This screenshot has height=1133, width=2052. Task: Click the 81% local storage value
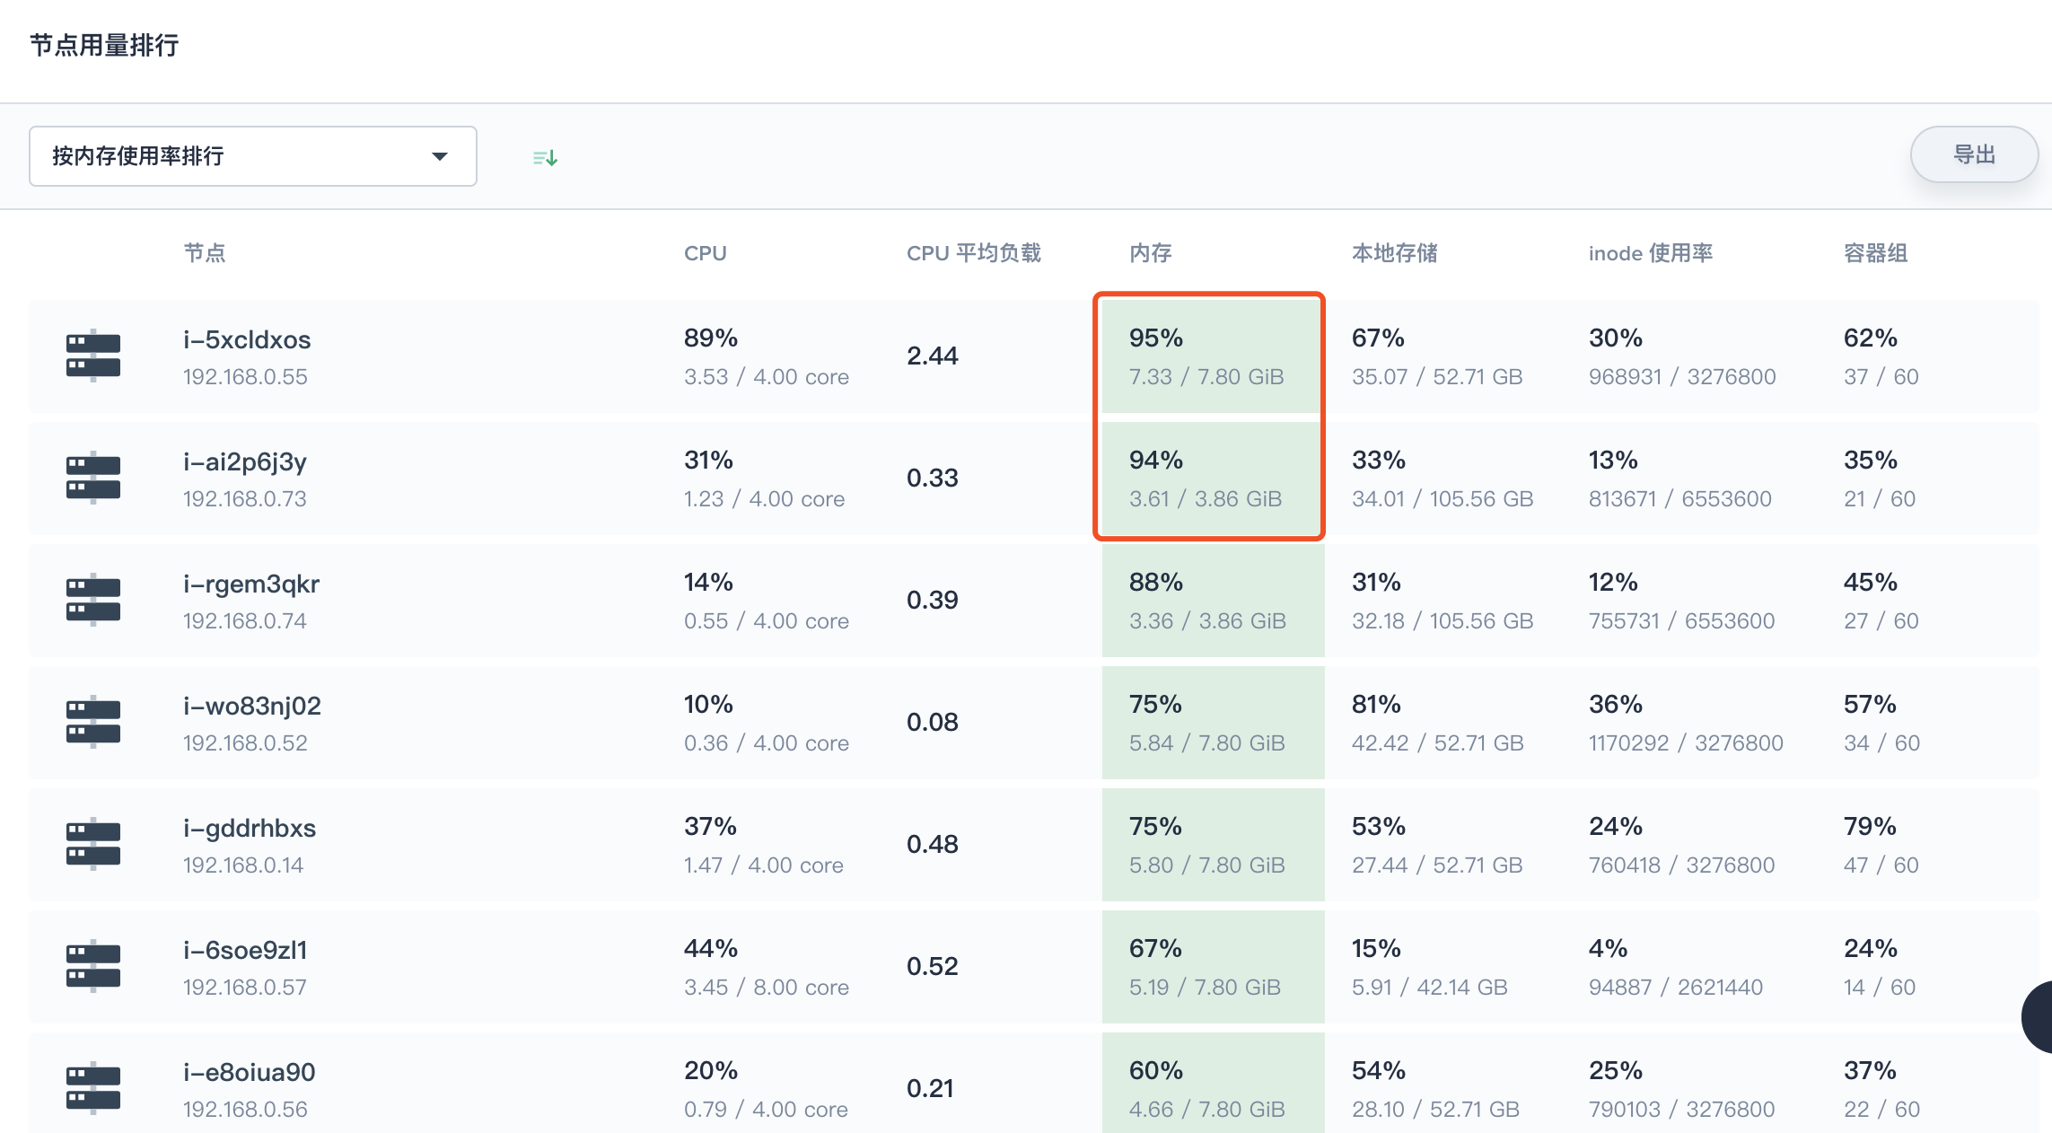coord(1377,705)
